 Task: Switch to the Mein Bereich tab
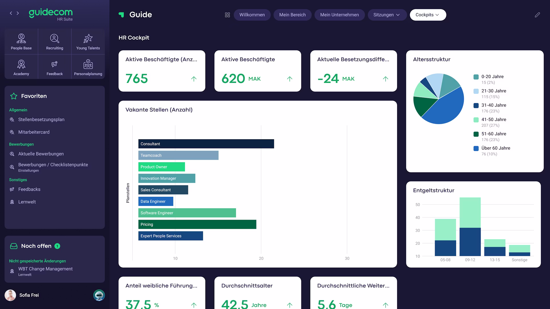(x=292, y=15)
